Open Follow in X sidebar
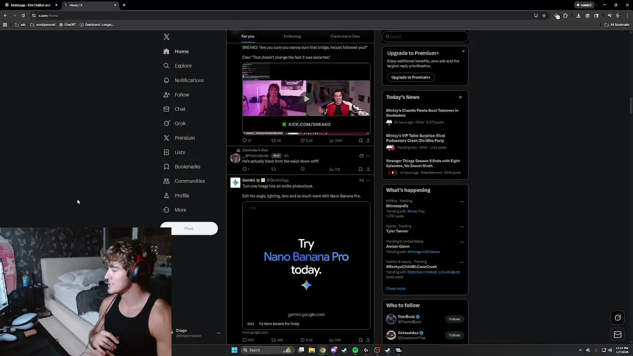The image size is (633, 356). [176, 94]
